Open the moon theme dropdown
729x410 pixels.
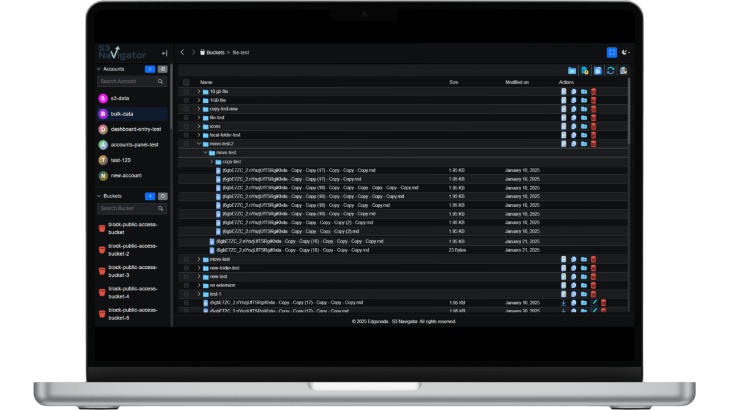(625, 52)
